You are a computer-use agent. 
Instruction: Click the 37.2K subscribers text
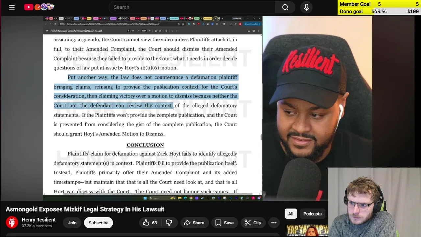pyautogui.click(x=37, y=226)
